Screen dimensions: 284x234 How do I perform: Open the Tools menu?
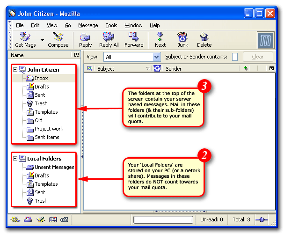pos(111,25)
